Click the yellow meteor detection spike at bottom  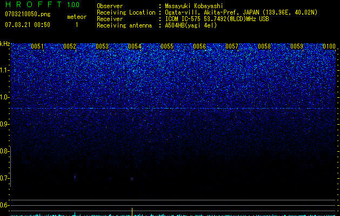pos(132,212)
